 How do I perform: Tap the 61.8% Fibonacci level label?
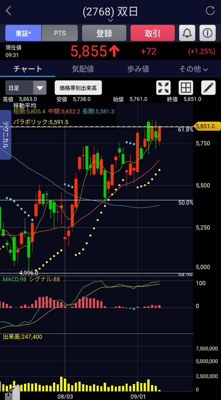[185, 130]
